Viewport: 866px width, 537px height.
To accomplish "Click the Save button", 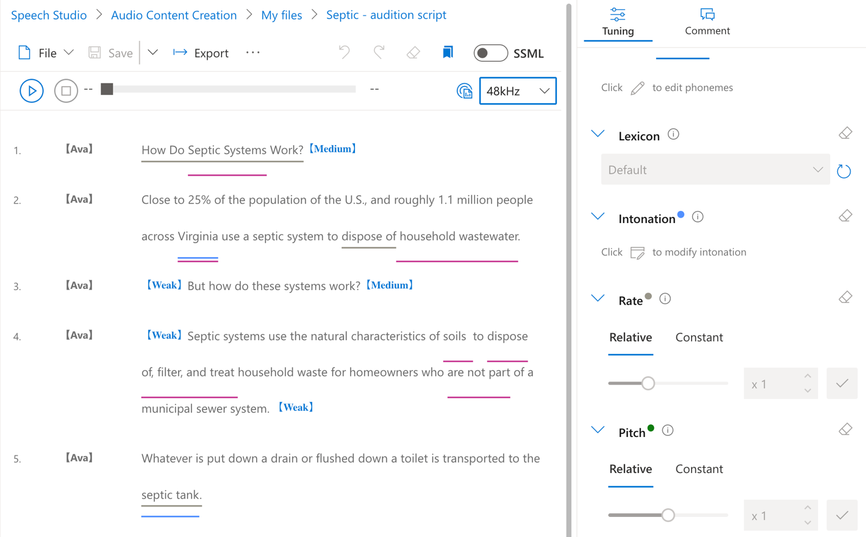I will pos(110,53).
